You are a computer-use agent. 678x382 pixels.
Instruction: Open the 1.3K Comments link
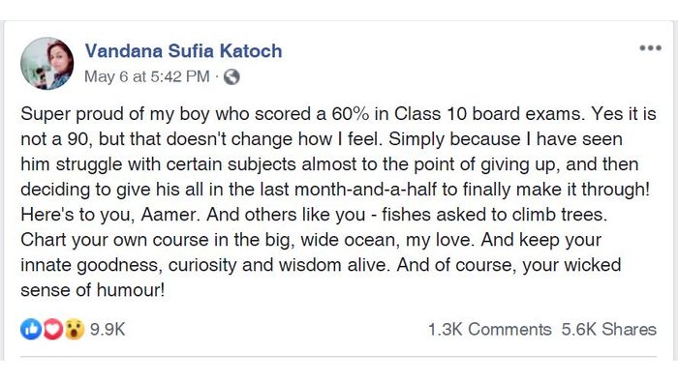pos(490,330)
